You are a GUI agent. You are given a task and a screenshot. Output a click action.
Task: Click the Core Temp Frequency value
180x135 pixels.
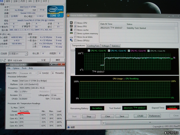pyautogui.click(x=41, y=88)
